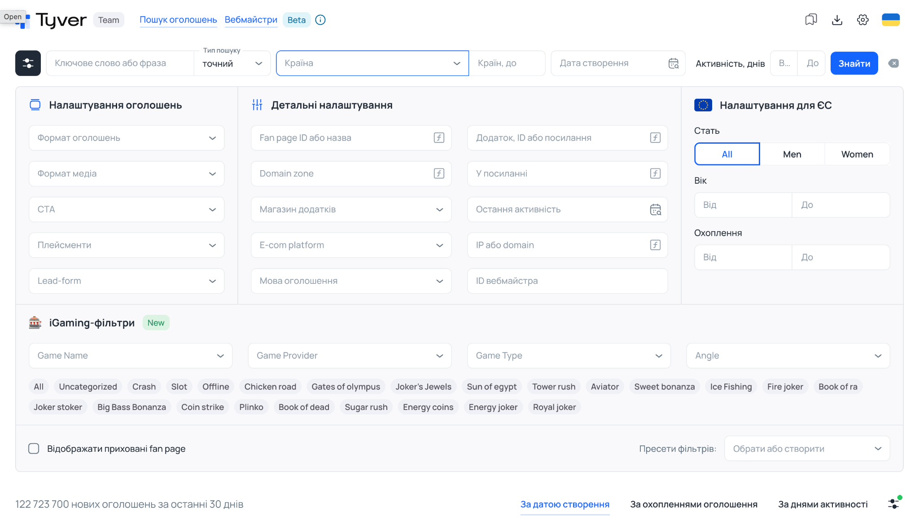Click the Ukrainian flag language icon
This screenshot has height=520, width=919.
(891, 20)
